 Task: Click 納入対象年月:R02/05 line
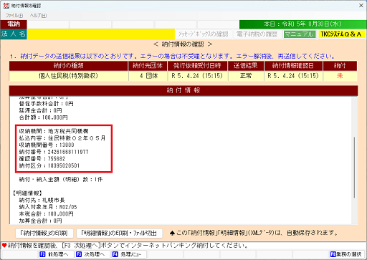48,207
